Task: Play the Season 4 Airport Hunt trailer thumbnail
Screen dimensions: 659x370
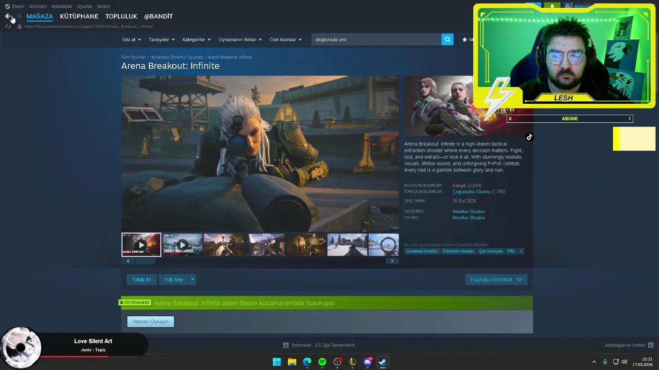Action: click(141, 245)
